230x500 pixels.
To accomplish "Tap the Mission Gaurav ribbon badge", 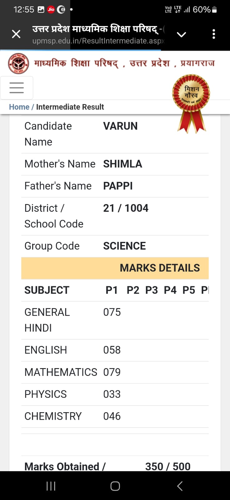I will point(191,103).
